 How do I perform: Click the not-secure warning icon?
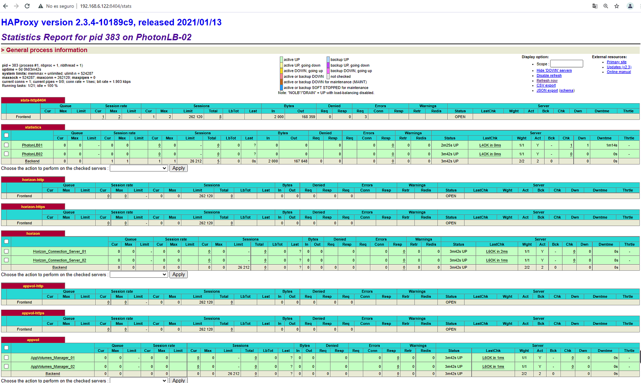click(x=41, y=6)
